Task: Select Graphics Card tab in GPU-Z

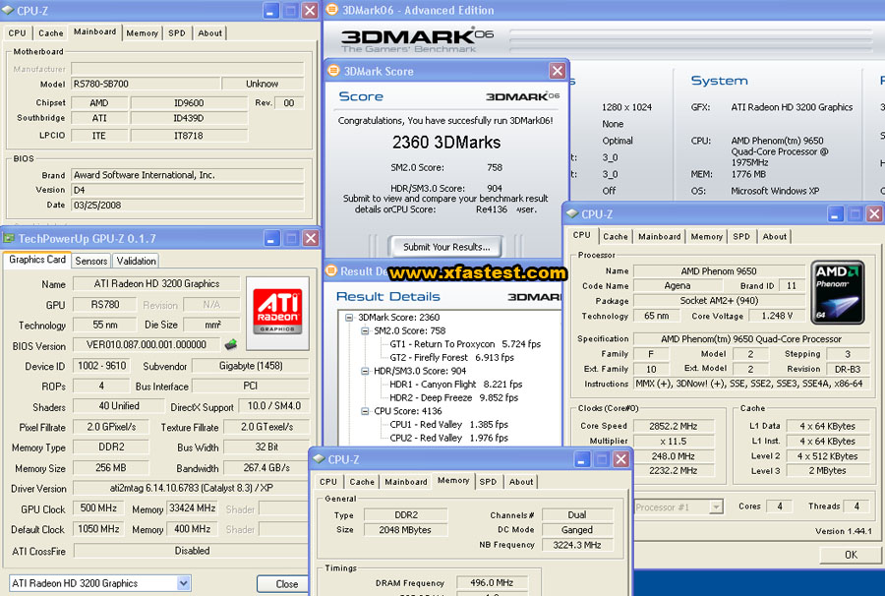Action: 37,260
